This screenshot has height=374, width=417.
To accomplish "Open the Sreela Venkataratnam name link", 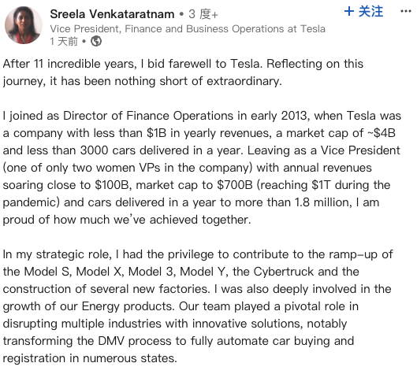I will click(112, 14).
